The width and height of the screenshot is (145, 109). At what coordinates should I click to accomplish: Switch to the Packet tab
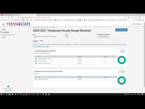pos(41,41)
